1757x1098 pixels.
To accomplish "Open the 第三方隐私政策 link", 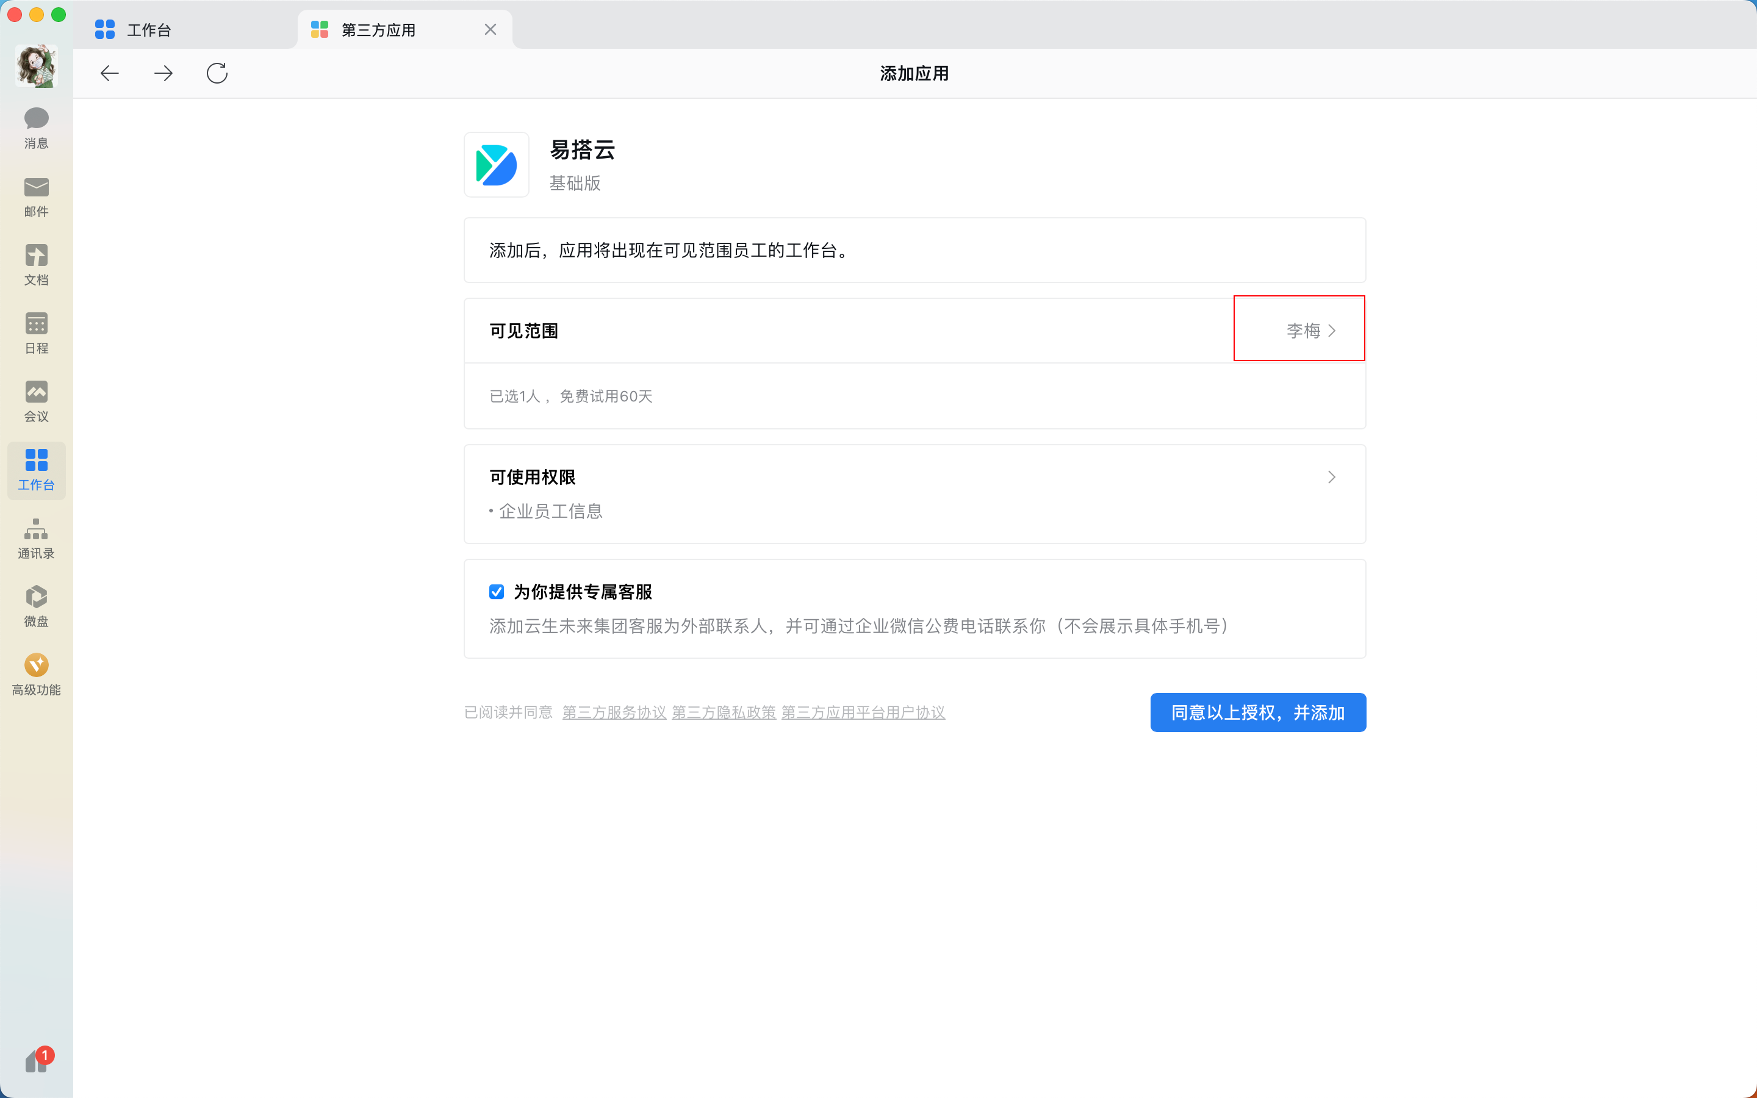I will [x=724, y=712].
